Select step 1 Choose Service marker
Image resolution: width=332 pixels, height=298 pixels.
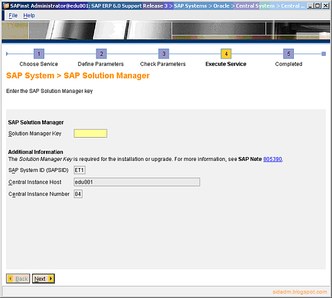pos(39,54)
